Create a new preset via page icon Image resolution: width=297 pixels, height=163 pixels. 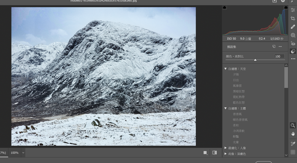pyautogui.click(x=274, y=46)
